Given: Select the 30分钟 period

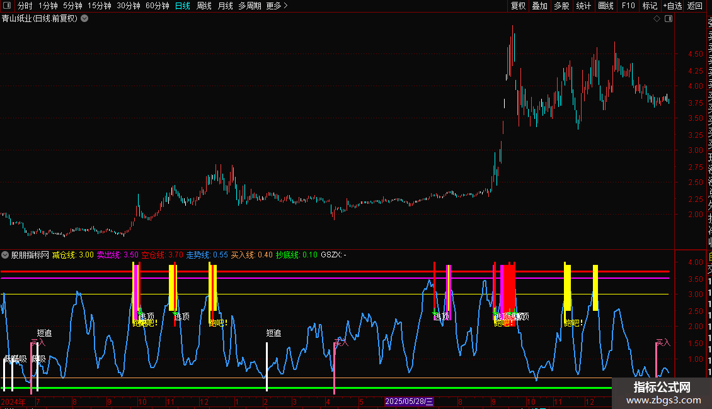Looking at the screenshot, I should pos(129,6).
